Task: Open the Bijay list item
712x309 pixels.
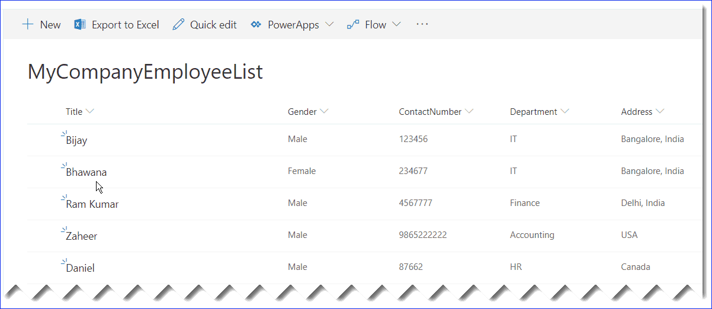Action: tap(76, 141)
